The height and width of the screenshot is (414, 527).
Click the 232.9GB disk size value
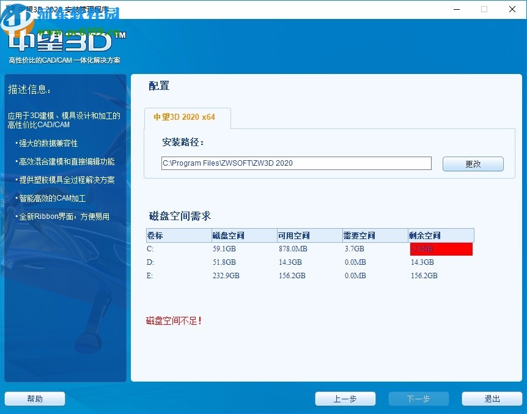click(226, 276)
